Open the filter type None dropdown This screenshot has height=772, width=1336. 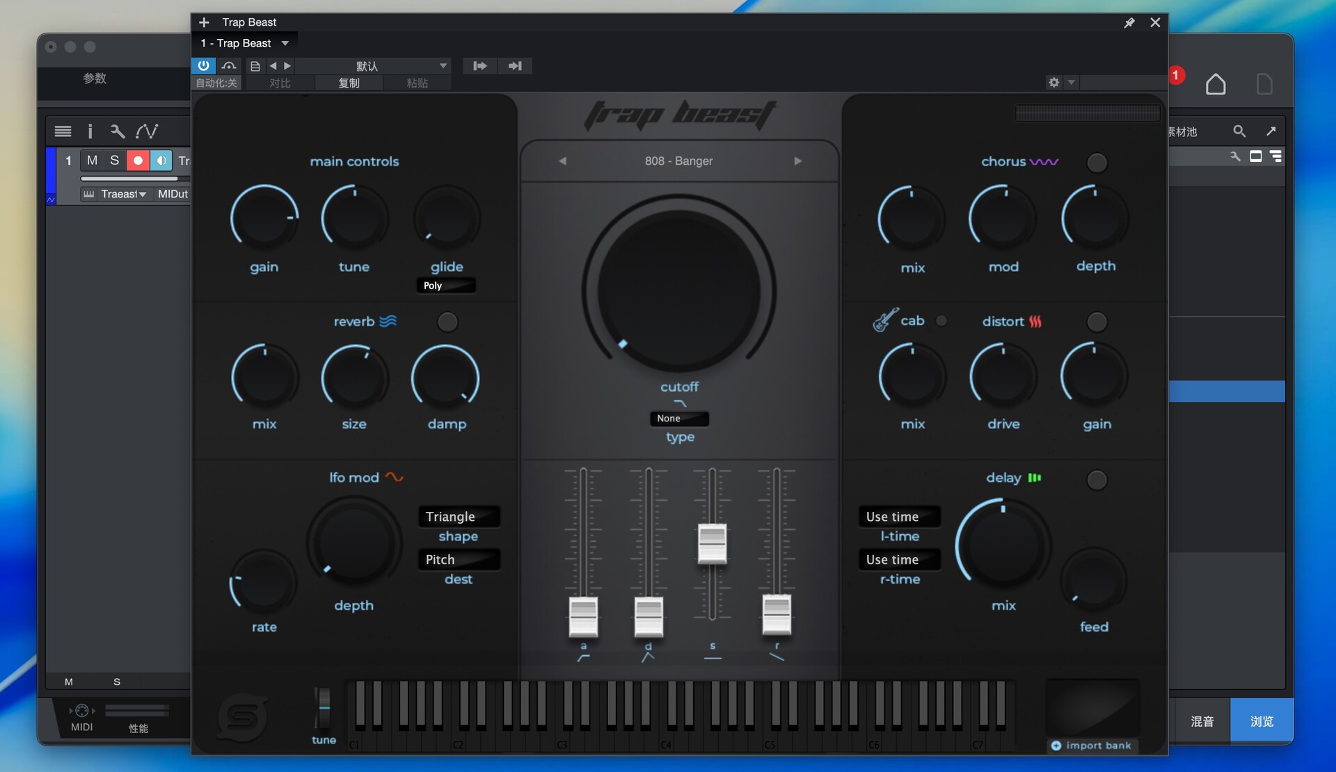click(x=678, y=419)
